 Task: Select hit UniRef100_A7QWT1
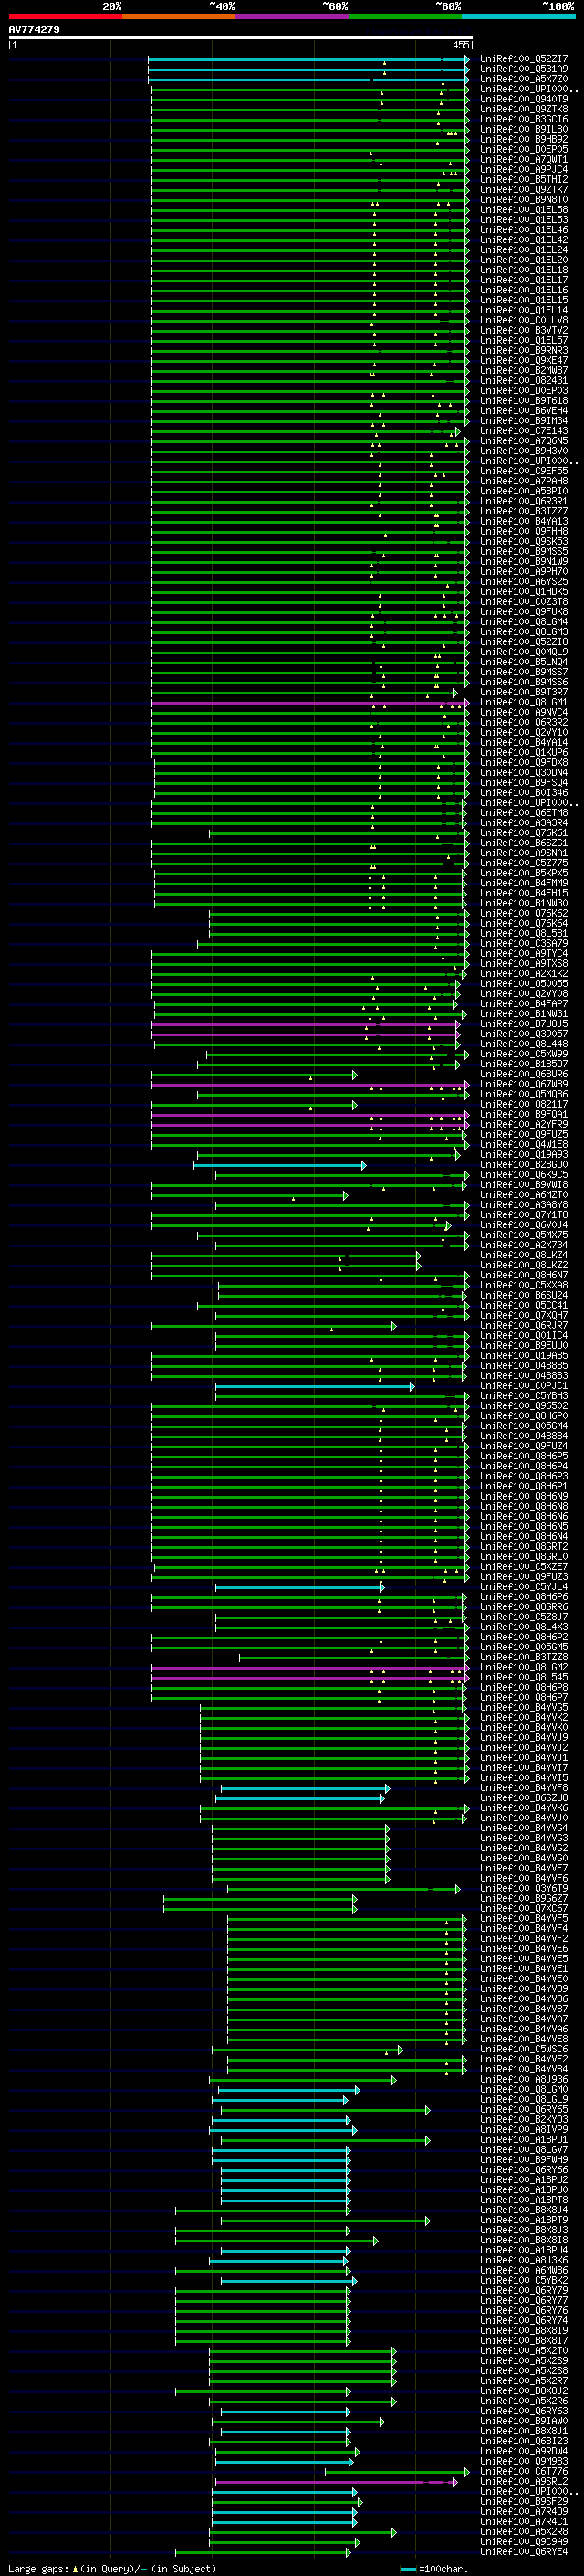pyautogui.click(x=524, y=160)
